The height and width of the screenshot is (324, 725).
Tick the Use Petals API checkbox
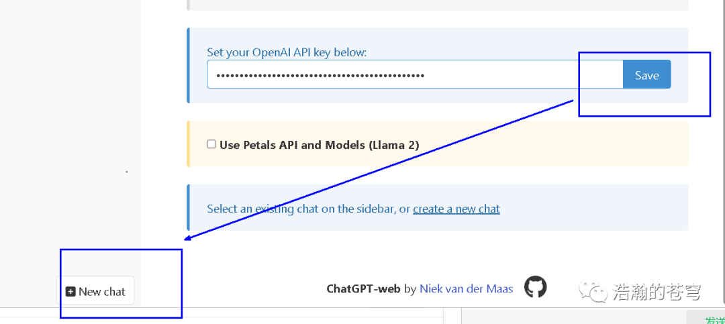tap(211, 144)
